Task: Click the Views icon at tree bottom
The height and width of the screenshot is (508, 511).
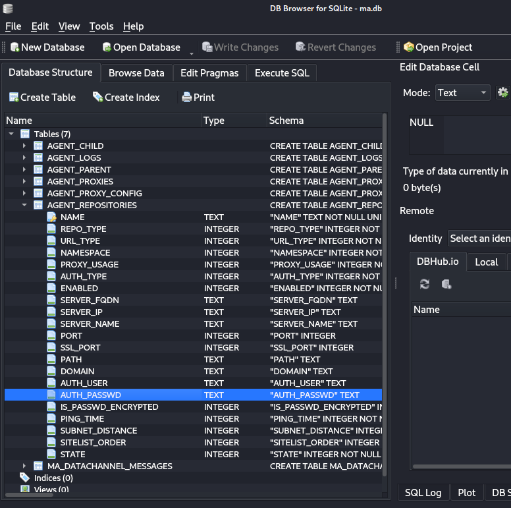Action: [x=25, y=489]
